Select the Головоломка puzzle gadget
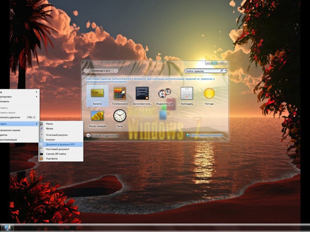 [x=120, y=96]
